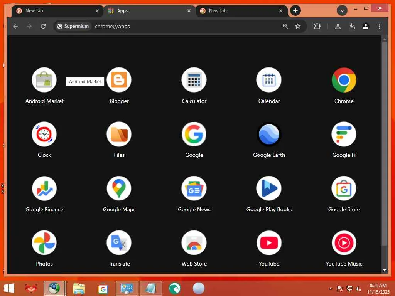395x296 pixels.
Task: Open the Google Store app icon
Action: [344, 188]
